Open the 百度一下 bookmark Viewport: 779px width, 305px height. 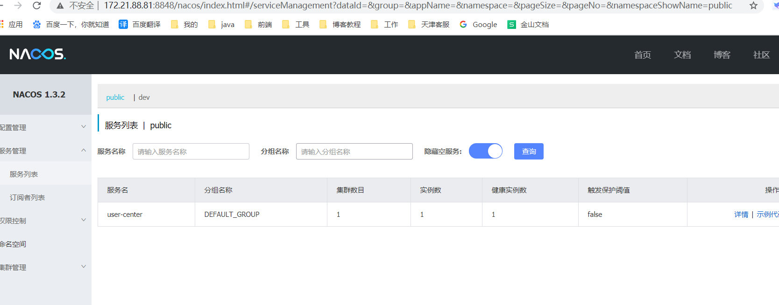click(x=71, y=24)
